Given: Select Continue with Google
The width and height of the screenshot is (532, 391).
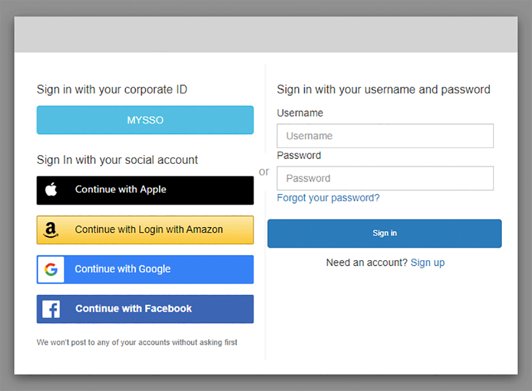Looking at the screenshot, I should (145, 269).
